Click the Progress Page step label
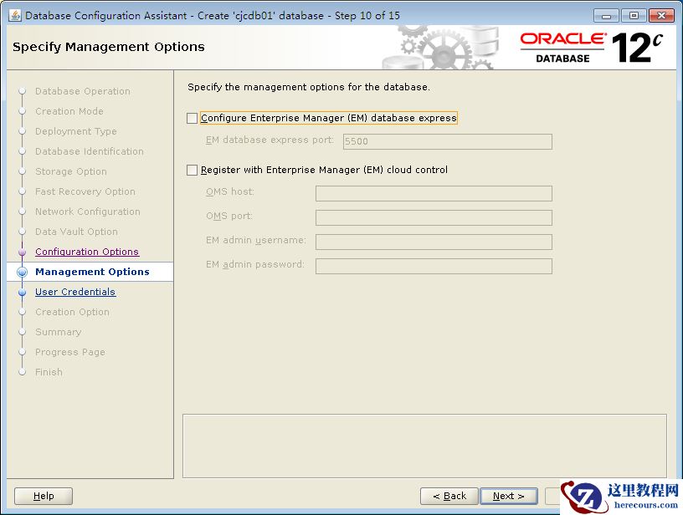This screenshot has height=515, width=683. (70, 352)
